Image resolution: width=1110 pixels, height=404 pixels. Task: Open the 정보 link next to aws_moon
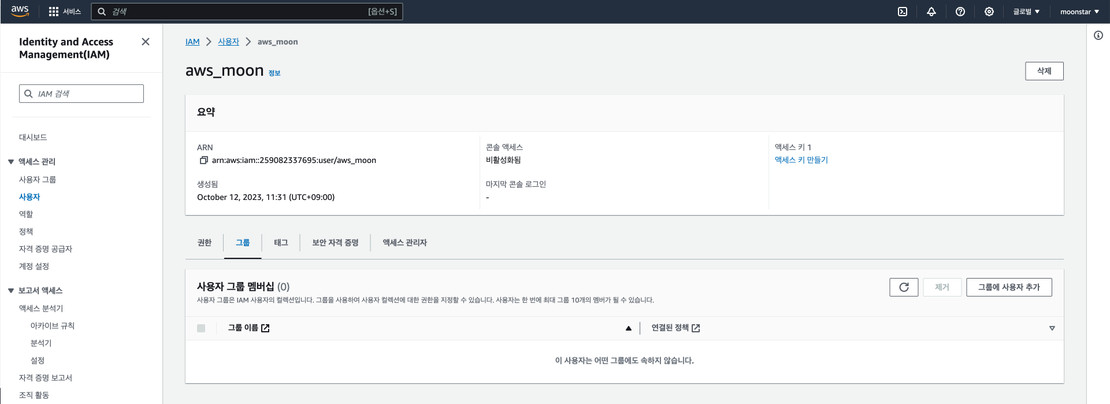pyautogui.click(x=274, y=73)
